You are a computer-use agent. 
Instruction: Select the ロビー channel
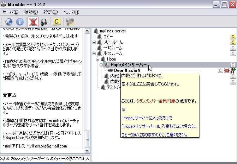pyautogui.click(x=108, y=37)
